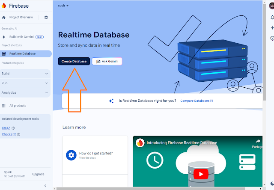Open project settings gear icon
This screenshot has height=190, width=274.
46,17
